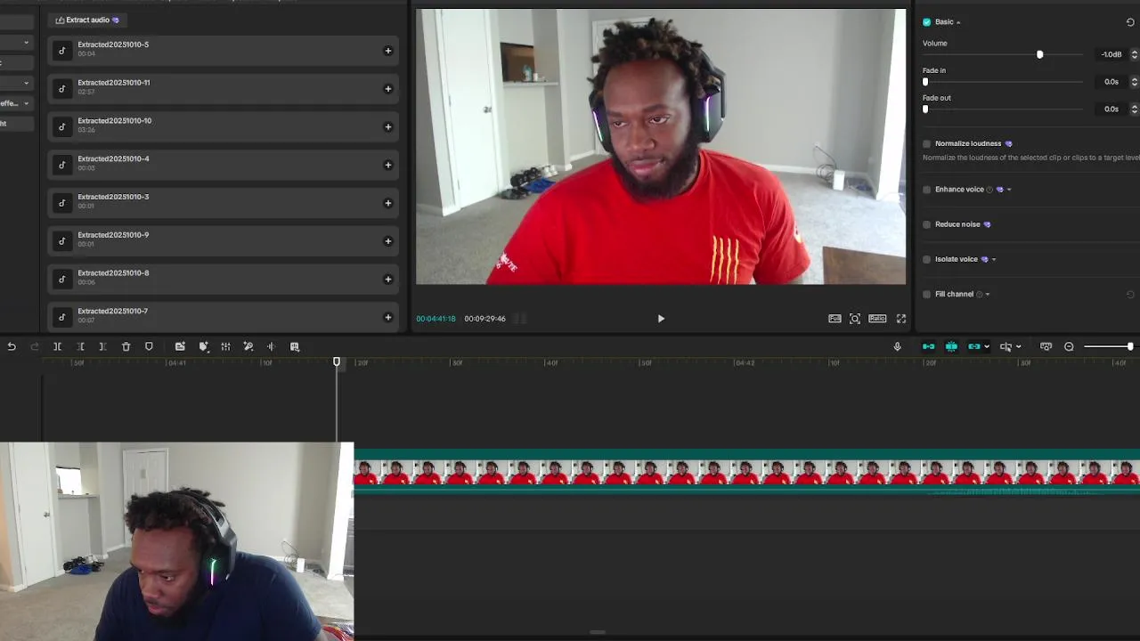The width and height of the screenshot is (1140, 641).
Task: Click the Fade in slider handle
Action: [x=925, y=82]
